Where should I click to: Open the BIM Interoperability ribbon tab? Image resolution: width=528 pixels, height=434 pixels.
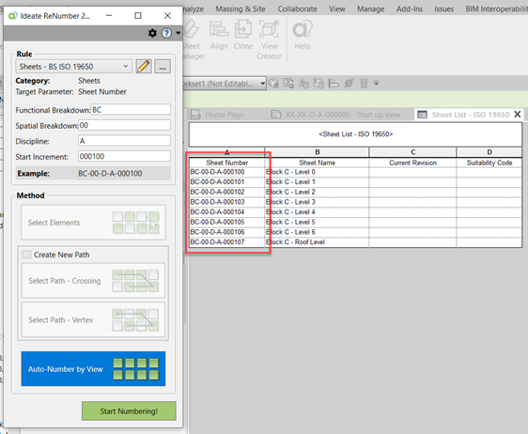(496, 9)
